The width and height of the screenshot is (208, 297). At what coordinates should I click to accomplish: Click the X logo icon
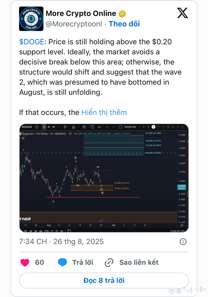tap(183, 13)
